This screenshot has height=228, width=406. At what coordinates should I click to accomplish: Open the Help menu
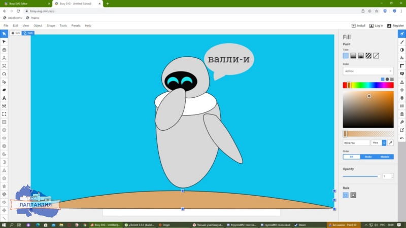(88, 26)
